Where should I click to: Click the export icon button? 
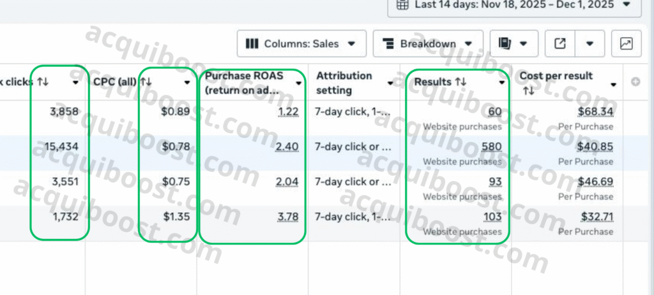point(560,43)
